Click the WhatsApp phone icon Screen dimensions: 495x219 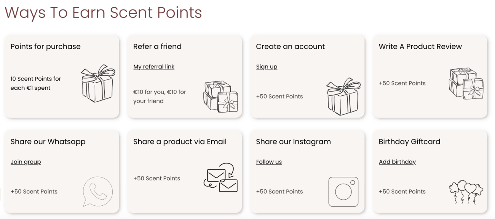[x=97, y=192]
